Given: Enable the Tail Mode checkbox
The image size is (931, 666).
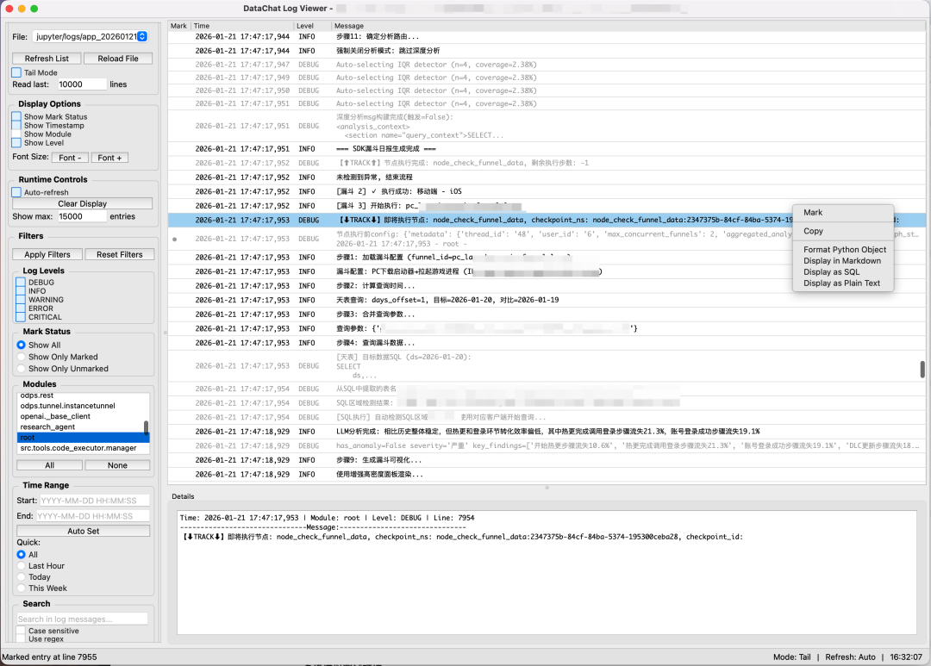Looking at the screenshot, I should pos(16,72).
